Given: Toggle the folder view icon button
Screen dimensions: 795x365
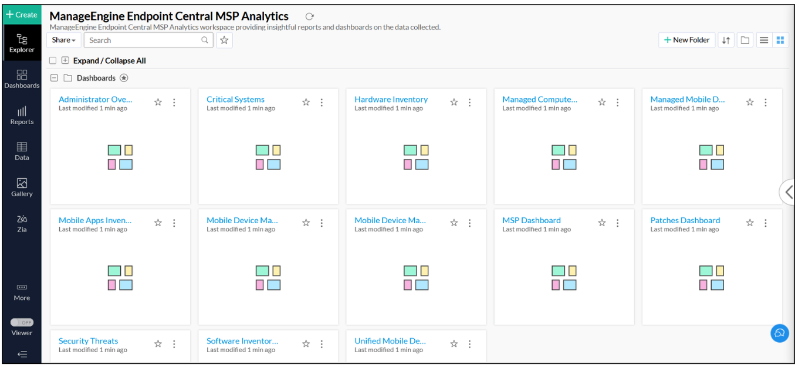Looking at the screenshot, I should pyautogui.click(x=745, y=40).
